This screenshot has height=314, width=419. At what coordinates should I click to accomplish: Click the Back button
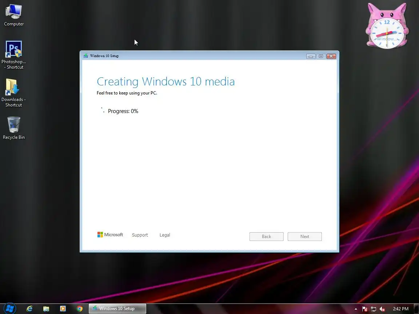click(266, 237)
